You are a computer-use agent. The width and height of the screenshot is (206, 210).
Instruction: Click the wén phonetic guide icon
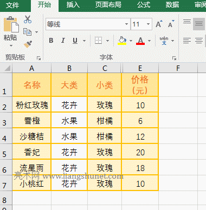(x=164, y=41)
